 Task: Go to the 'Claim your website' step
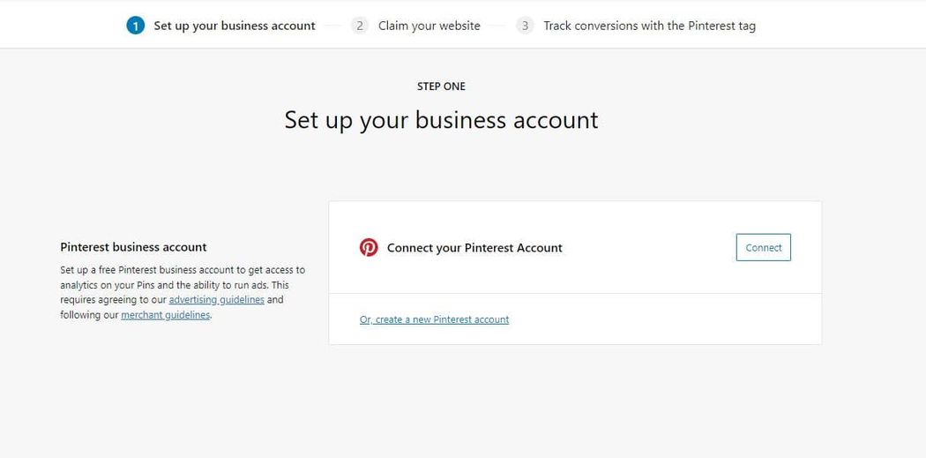(x=429, y=26)
